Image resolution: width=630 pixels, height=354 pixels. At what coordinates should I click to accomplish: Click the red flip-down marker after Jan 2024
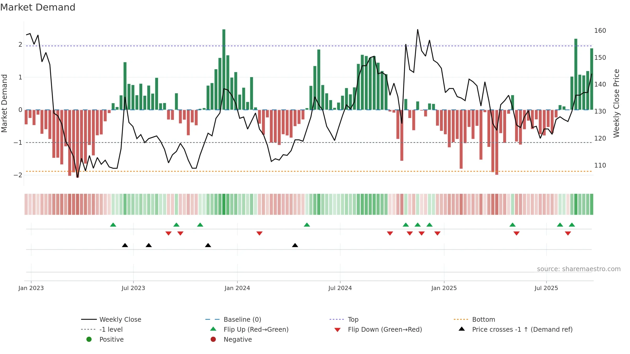coord(259,233)
